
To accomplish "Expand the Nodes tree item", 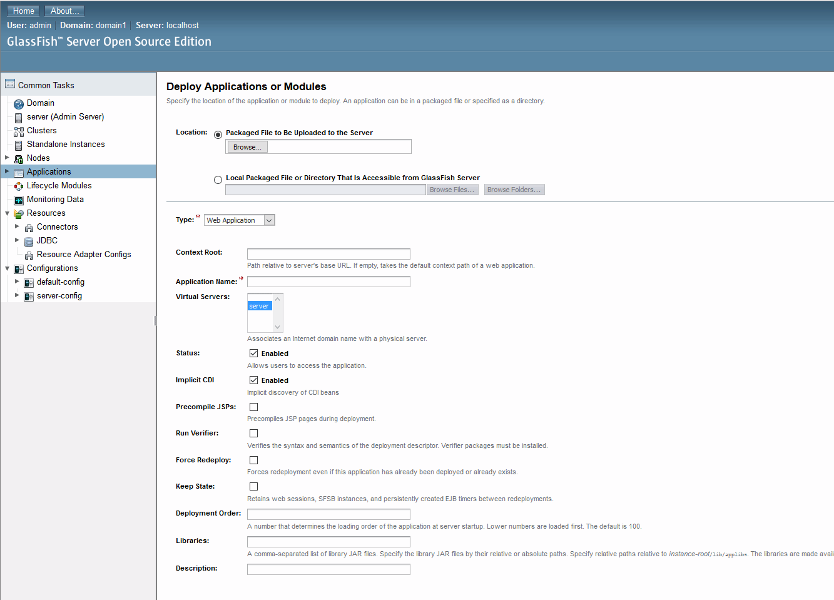I will click(6, 158).
